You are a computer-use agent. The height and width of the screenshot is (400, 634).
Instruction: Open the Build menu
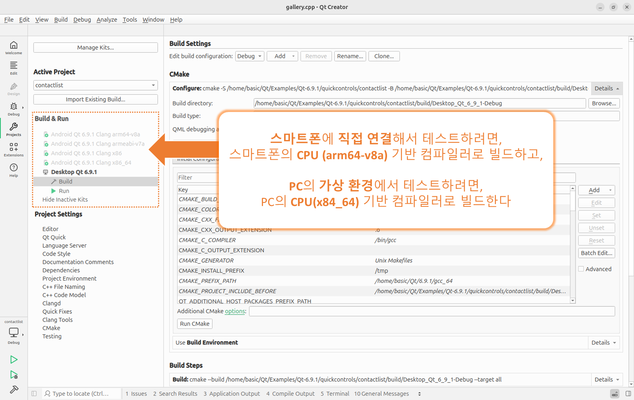coord(60,20)
